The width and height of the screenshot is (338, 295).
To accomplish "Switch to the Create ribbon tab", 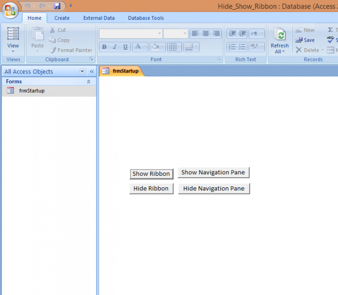I will pos(62,18).
